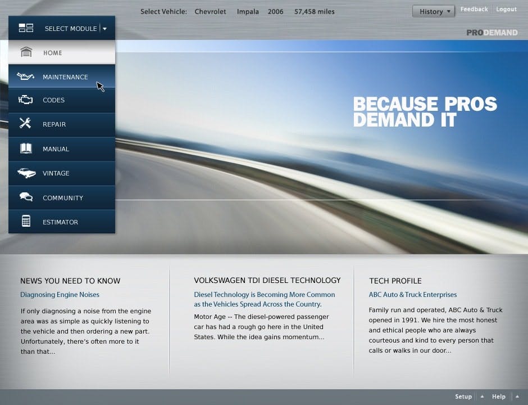Click the SELECT MODULE menu header

pyautogui.click(x=71, y=28)
